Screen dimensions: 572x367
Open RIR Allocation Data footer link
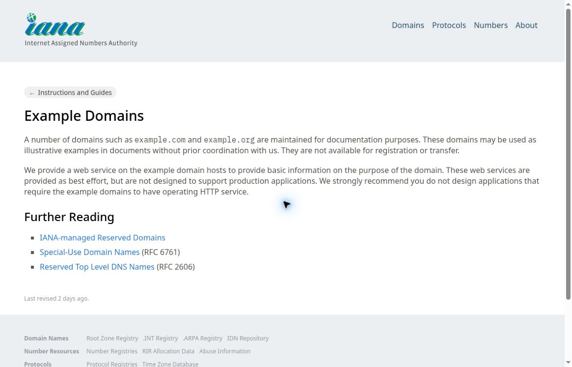pyautogui.click(x=168, y=351)
